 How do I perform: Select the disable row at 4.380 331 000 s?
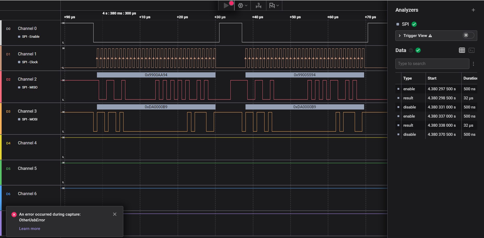(x=436, y=107)
